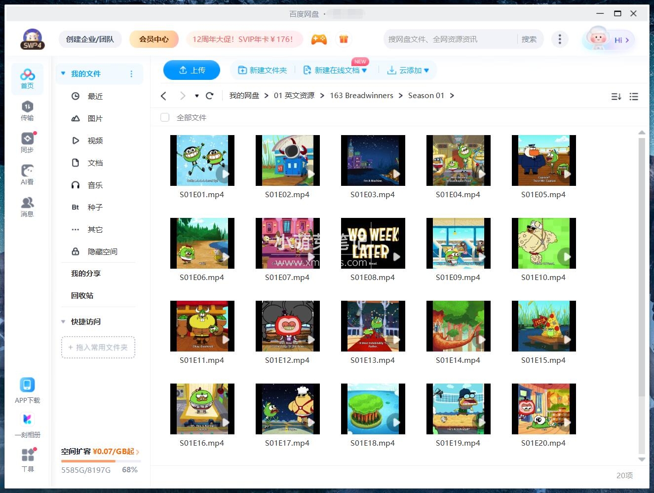654x493 pixels.
Task: Click the game controller icon near the search bar
Action: 319,39
